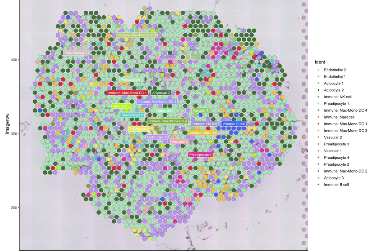Click the 'Immune: Mac-Mono-DC 3' plot label

pos(137,35)
